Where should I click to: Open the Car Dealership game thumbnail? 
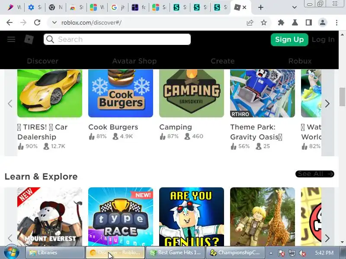click(x=50, y=93)
